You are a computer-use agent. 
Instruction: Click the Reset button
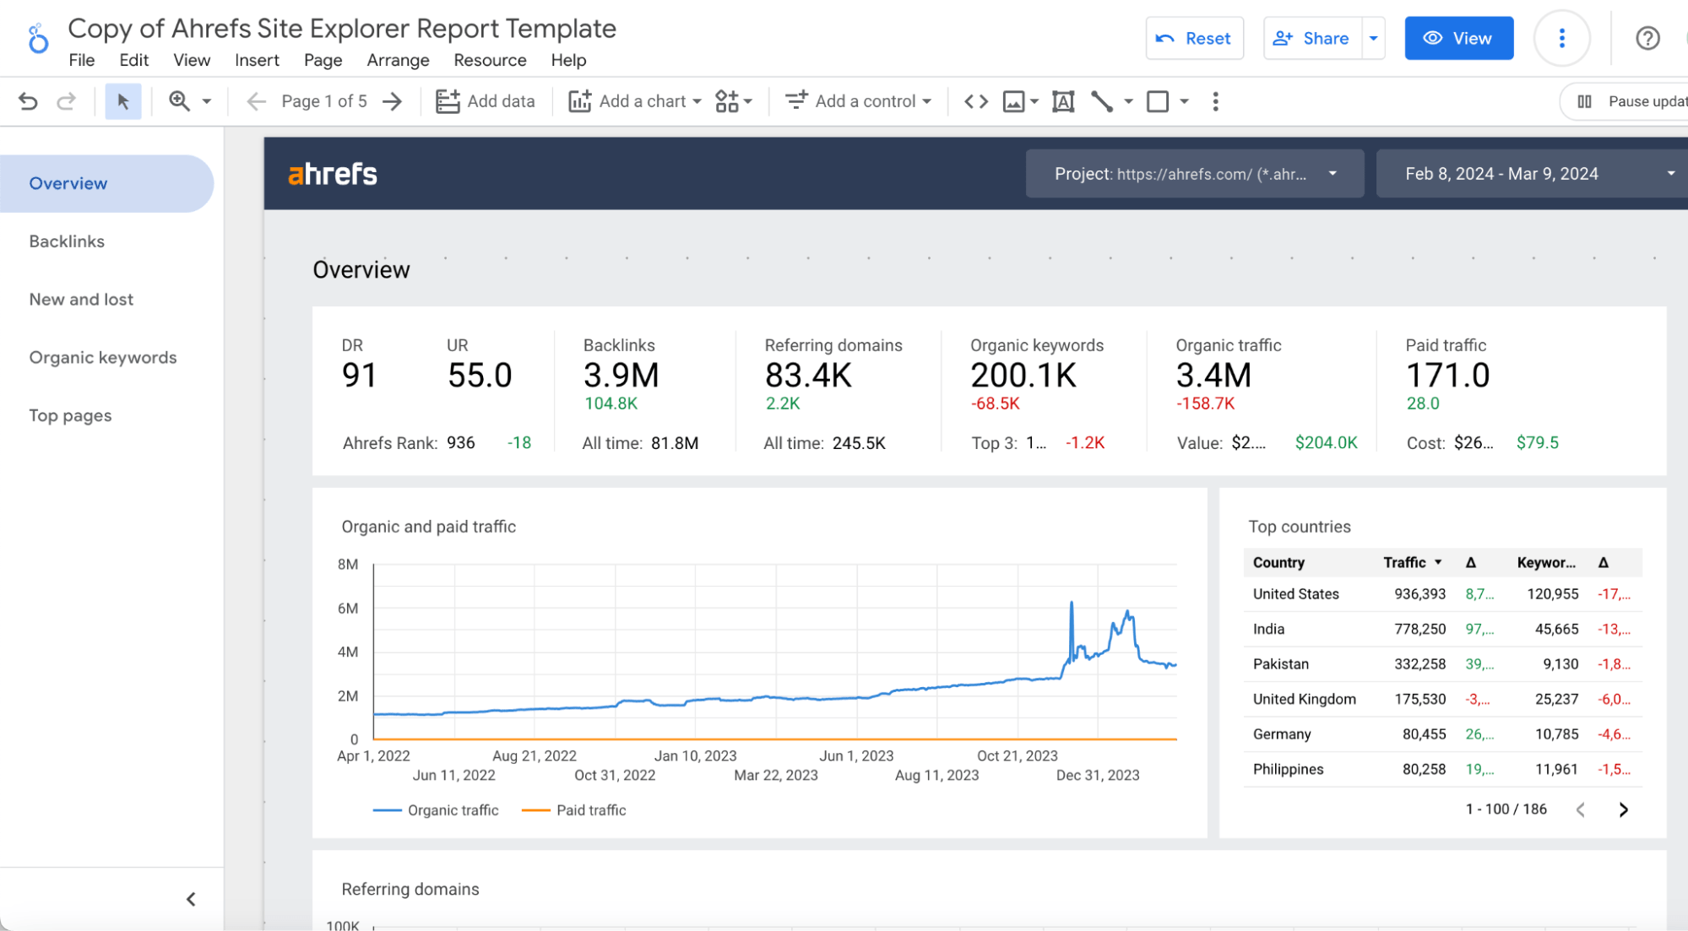click(1195, 38)
